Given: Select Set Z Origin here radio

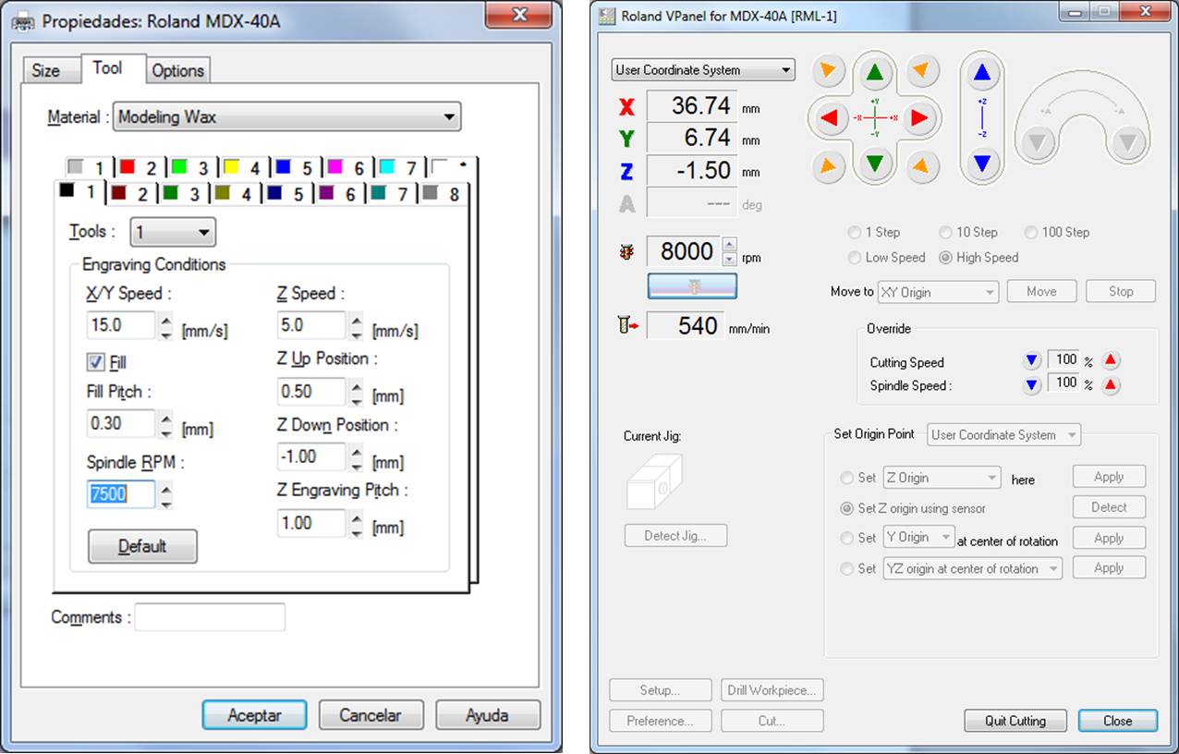Looking at the screenshot, I should tap(846, 478).
